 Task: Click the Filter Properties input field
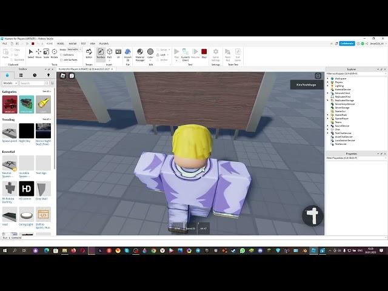click(356, 158)
